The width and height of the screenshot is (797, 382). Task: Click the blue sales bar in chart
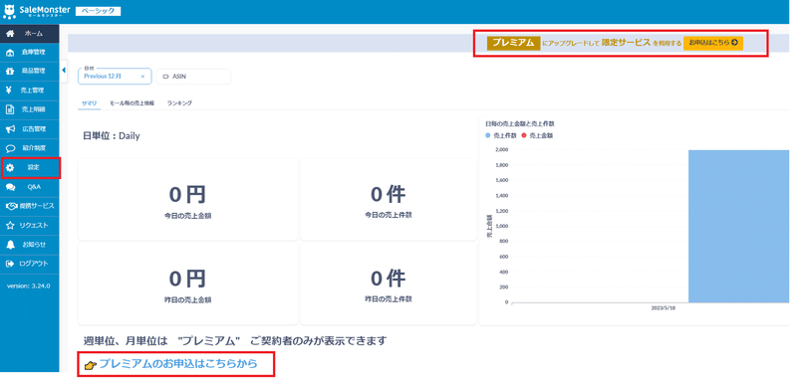[x=738, y=226]
